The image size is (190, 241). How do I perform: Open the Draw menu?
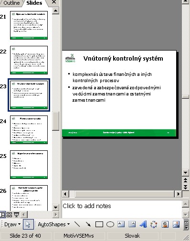click(x=12, y=224)
